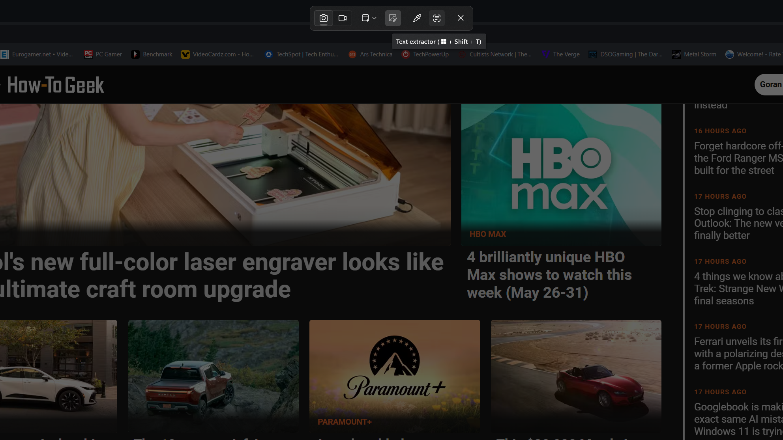
Task: Click the How-To Geek site logo
Action: [x=55, y=85]
